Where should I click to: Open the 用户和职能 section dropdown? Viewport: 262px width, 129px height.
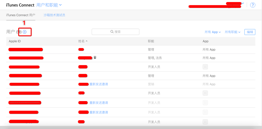(x=49, y=5)
